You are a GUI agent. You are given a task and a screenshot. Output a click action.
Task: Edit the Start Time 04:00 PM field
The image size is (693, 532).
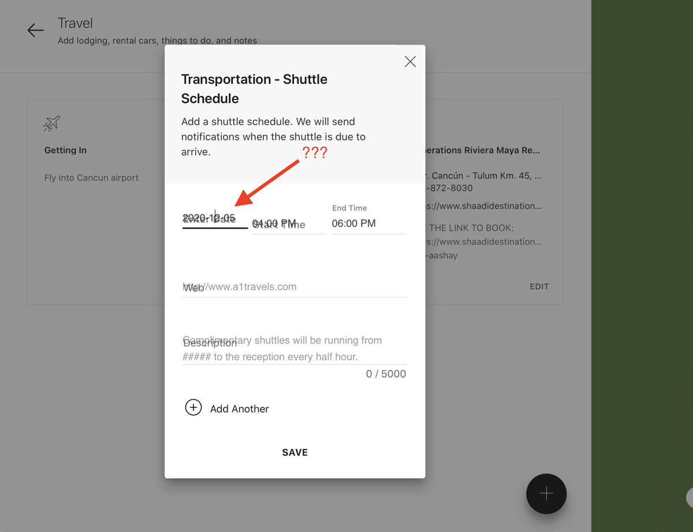pyautogui.click(x=289, y=224)
